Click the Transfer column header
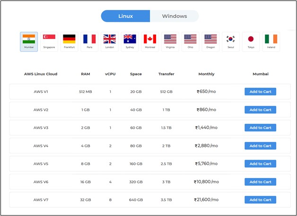297x216 pixels. [166, 74]
